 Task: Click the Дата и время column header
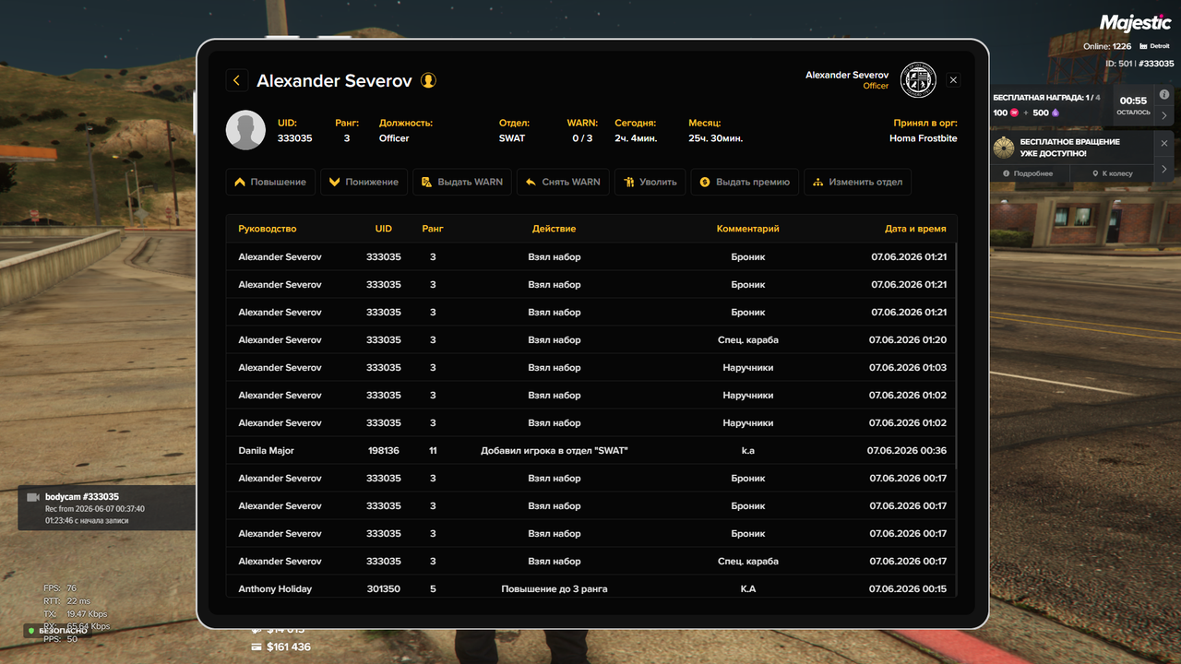click(x=915, y=229)
